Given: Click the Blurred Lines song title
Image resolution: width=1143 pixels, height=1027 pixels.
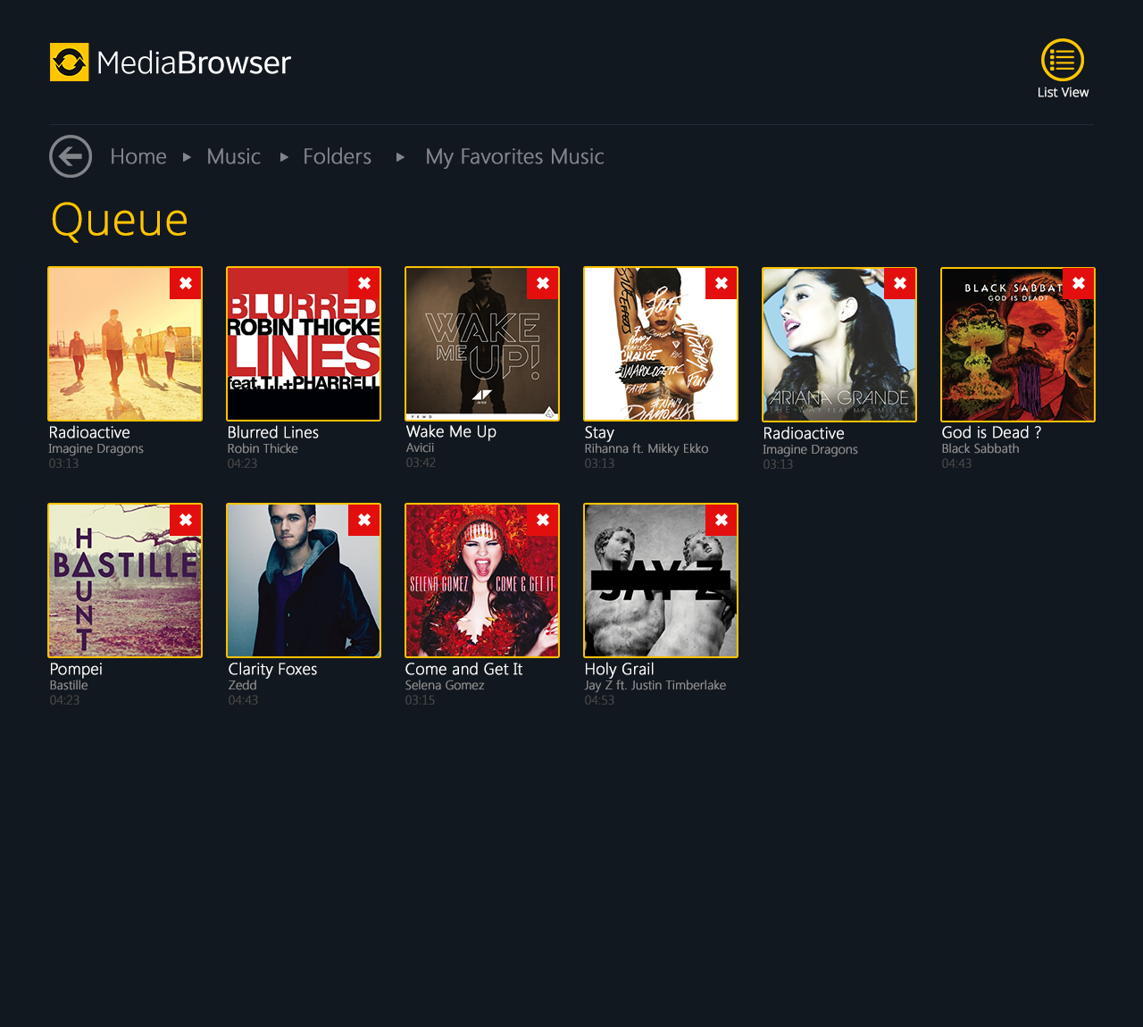Looking at the screenshot, I should tap(273, 432).
